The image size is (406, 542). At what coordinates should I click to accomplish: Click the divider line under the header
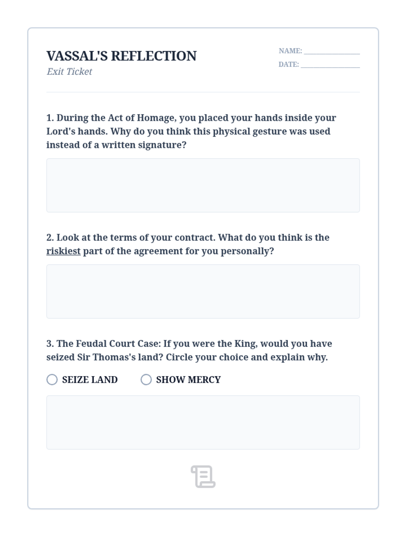pyautogui.click(x=203, y=92)
